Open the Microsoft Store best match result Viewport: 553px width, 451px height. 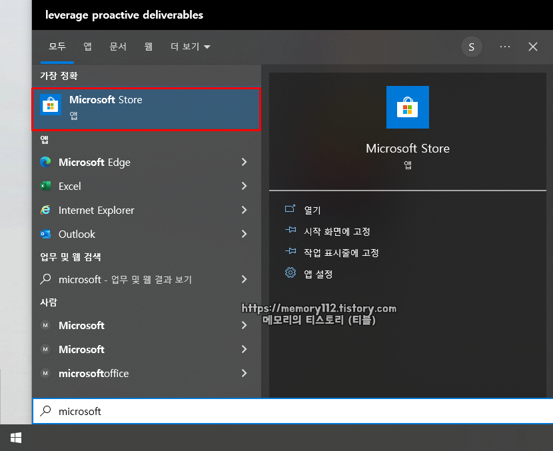pyautogui.click(x=147, y=109)
